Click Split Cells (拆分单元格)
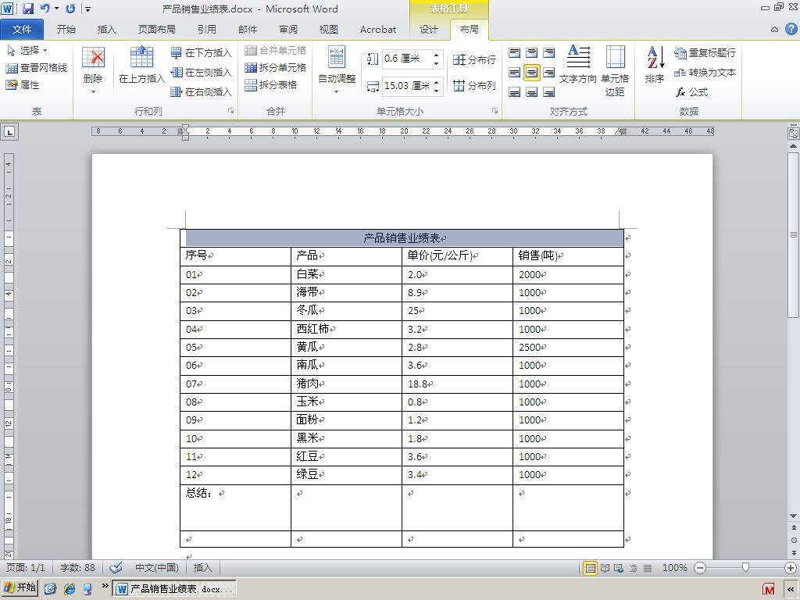The image size is (800, 600). tap(275, 67)
